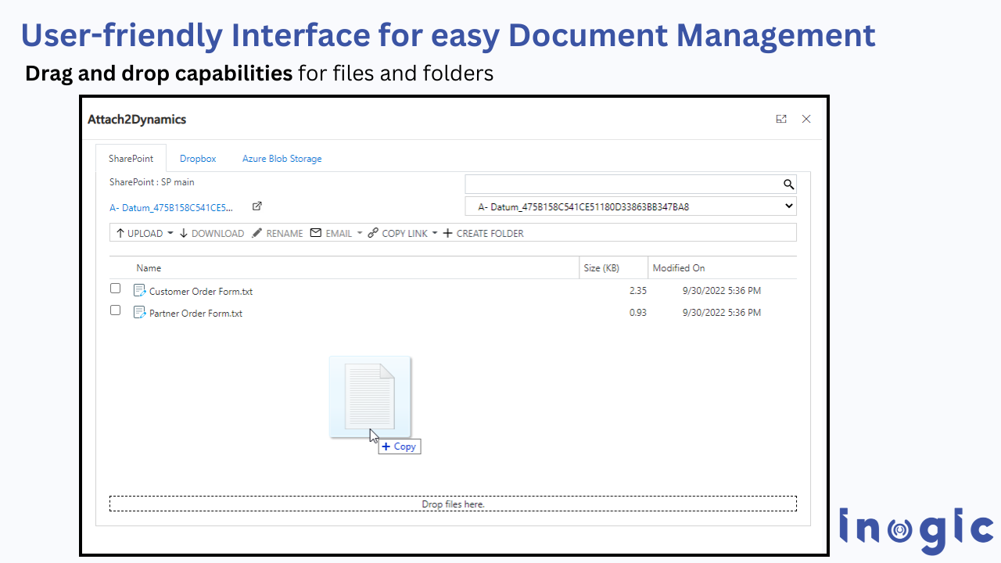The image size is (1001, 563).
Task: Click Partner Order Form file icon
Action: (x=140, y=312)
